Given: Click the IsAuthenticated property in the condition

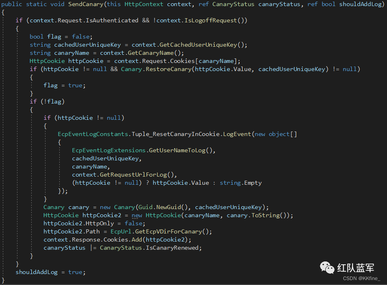Looking at the screenshot, I should pyautogui.click(x=112, y=20).
